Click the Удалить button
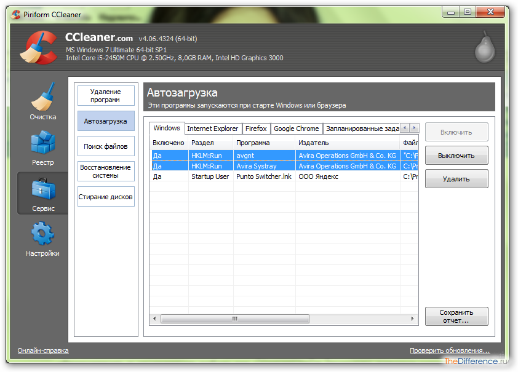The image size is (518, 372). pos(456,179)
